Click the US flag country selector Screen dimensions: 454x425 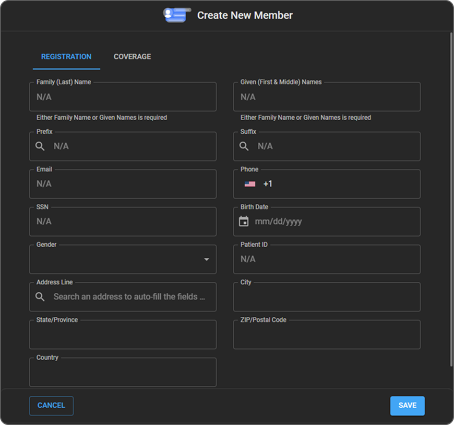249,184
